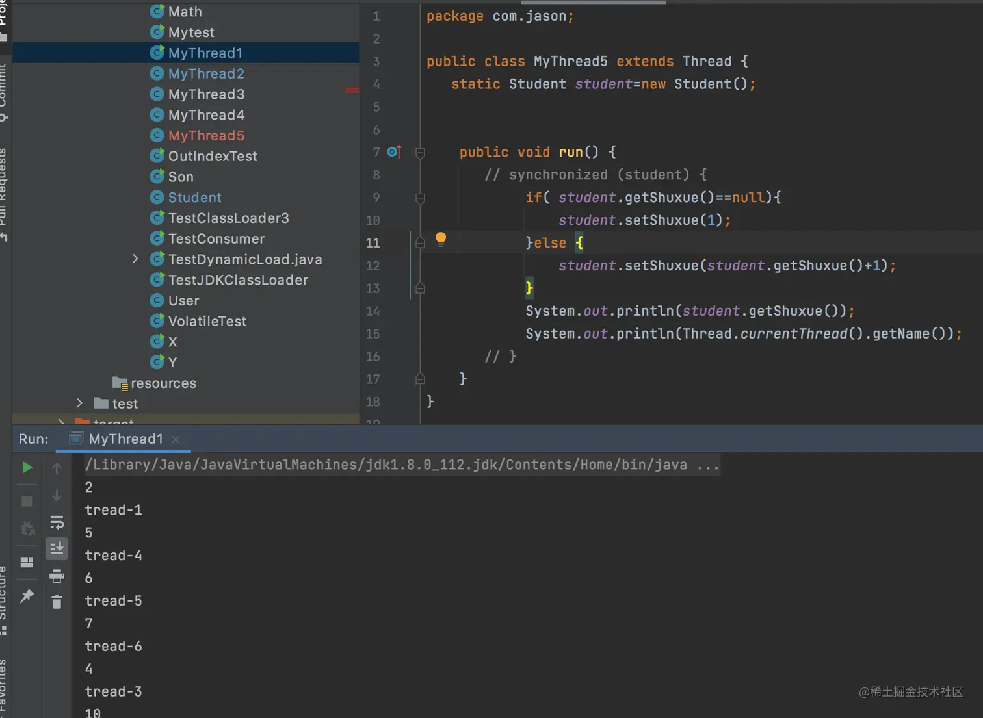Collapse the run() method fold on line 7

pos(420,153)
